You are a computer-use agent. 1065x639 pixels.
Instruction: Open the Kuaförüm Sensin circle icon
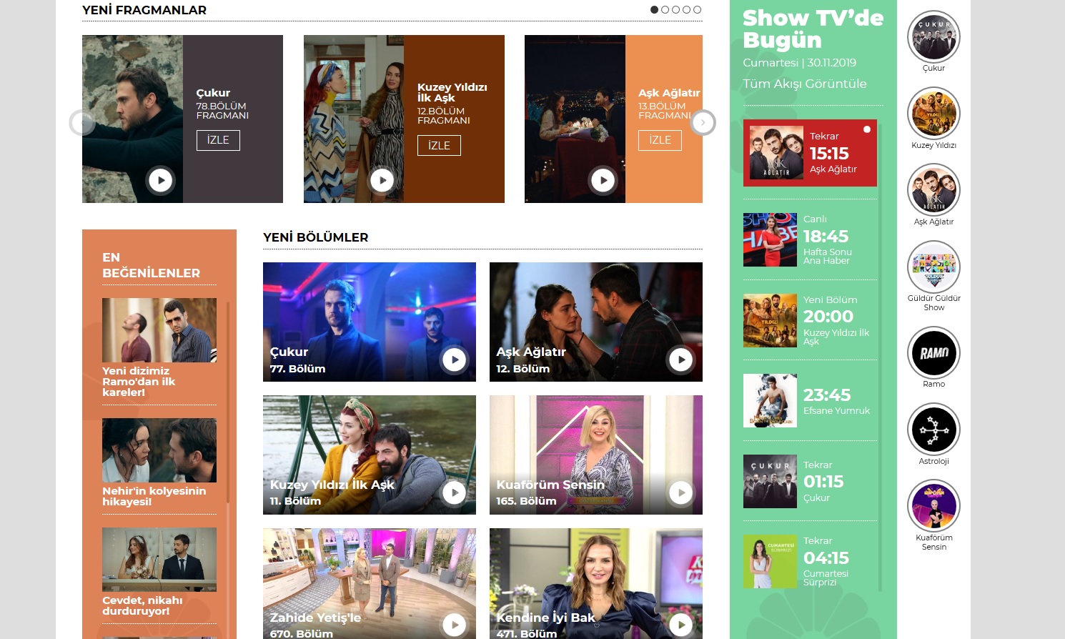[x=933, y=506]
